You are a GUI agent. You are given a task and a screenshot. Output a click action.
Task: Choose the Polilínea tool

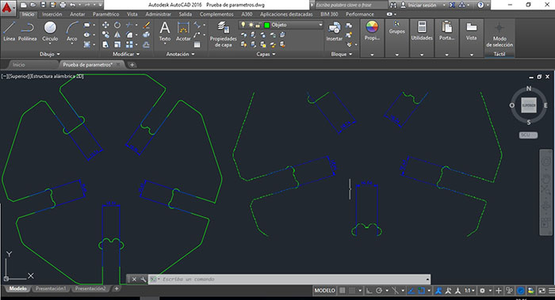click(x=28, y=31)
